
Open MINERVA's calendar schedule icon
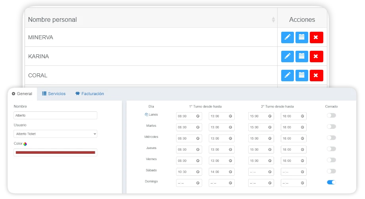302,37
